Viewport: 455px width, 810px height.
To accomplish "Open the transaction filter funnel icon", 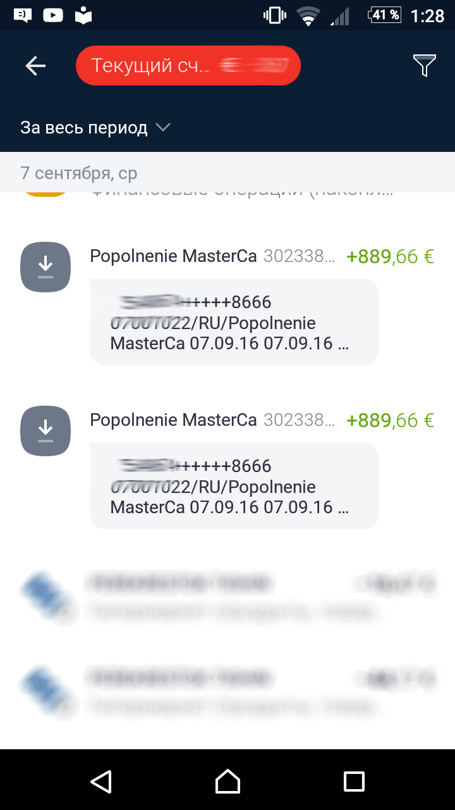I will click(424, 65).
